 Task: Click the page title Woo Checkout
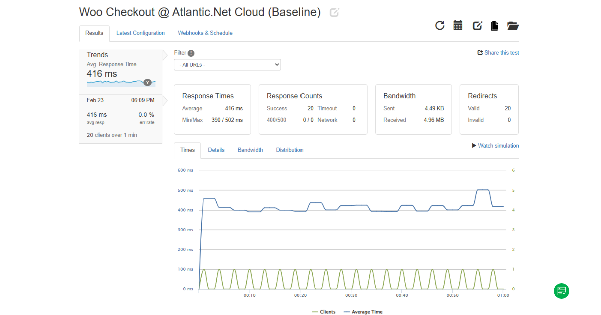pyautogui.click(x=200, y=12)
